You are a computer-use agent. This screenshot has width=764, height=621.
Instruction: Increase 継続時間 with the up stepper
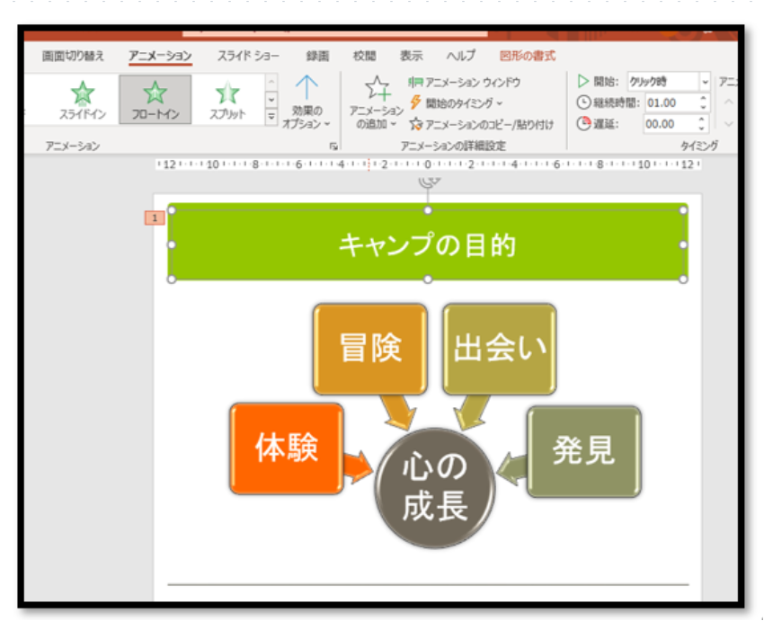703,99
